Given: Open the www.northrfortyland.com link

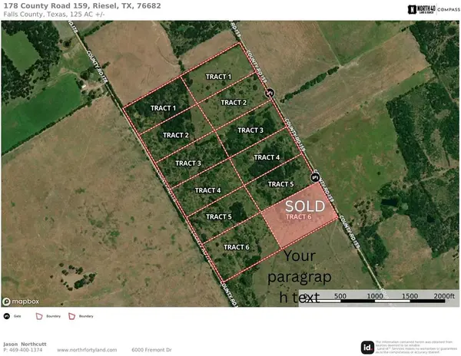Looking at the screenshot, I should pos(87,350).
